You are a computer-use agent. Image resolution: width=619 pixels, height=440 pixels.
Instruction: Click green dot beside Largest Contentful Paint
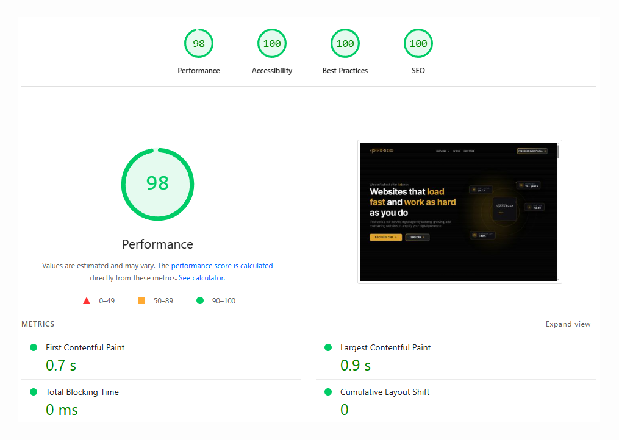point(328,347)
